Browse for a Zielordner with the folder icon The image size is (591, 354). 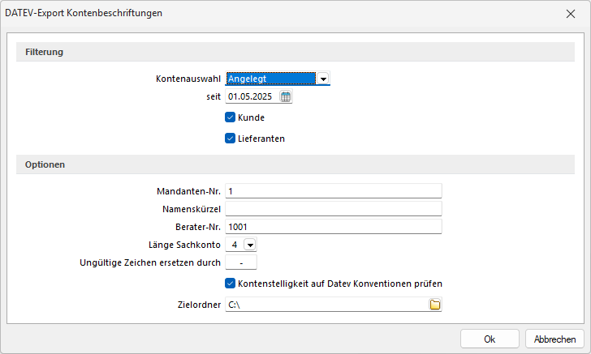[x=435, y=305]
